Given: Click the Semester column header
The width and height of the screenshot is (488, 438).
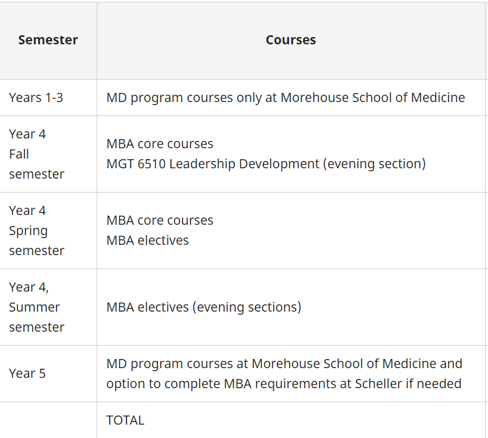Looking at the screenshot, I should pos(48,40).
